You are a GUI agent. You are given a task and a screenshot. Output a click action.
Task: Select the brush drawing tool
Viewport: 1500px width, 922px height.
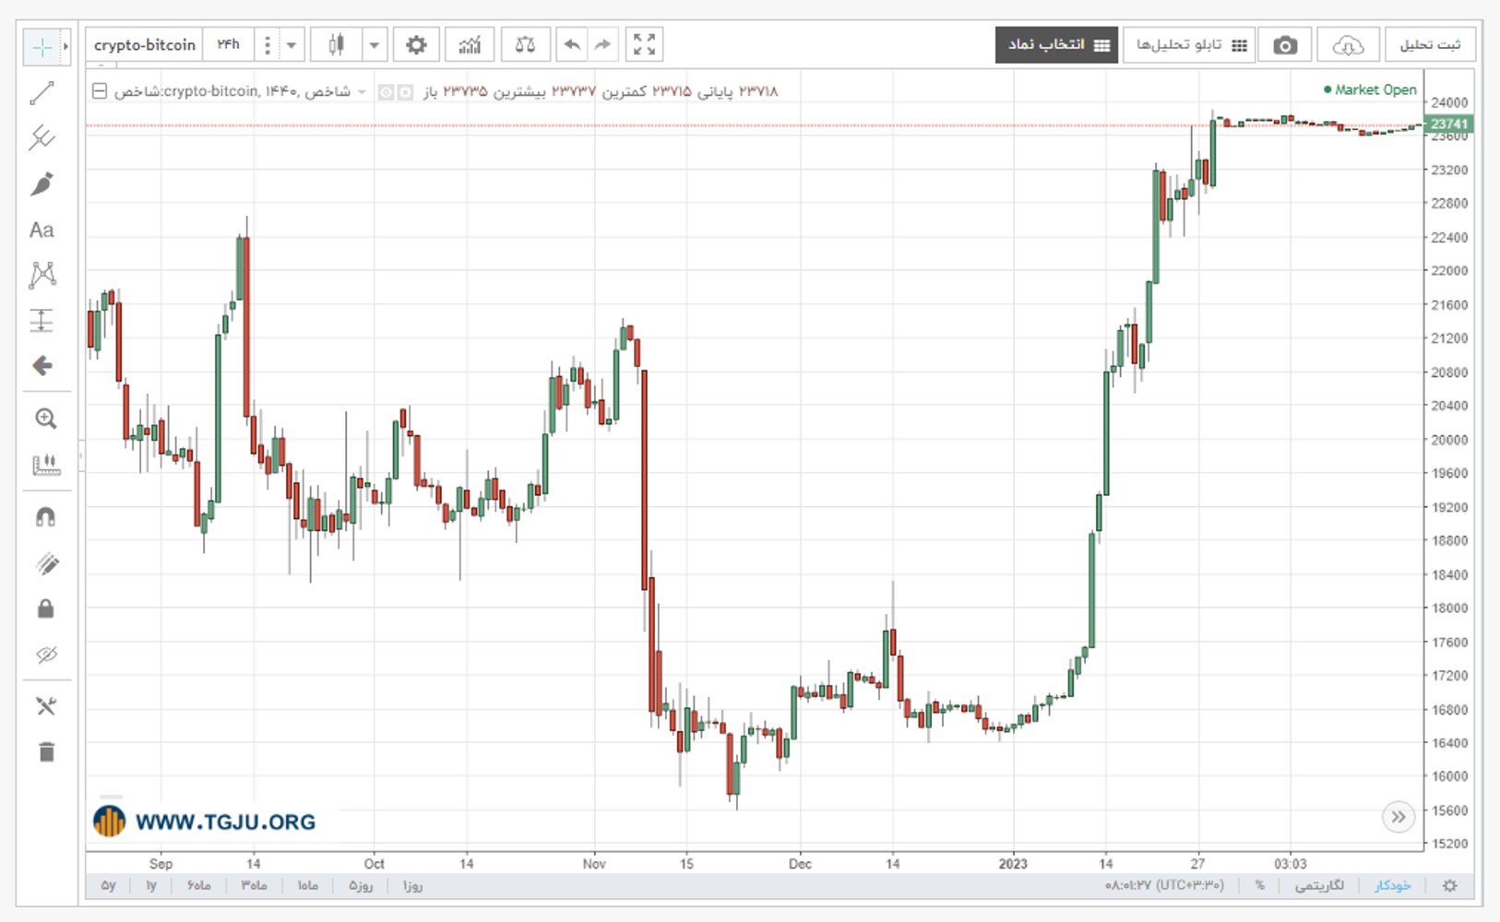(42, 183)
